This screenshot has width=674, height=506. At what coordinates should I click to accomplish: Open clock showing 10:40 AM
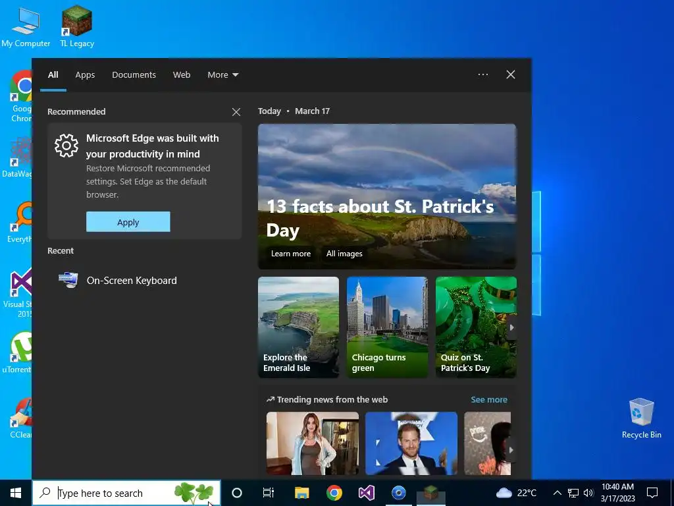pyautogui.click(x=617, y=493)
